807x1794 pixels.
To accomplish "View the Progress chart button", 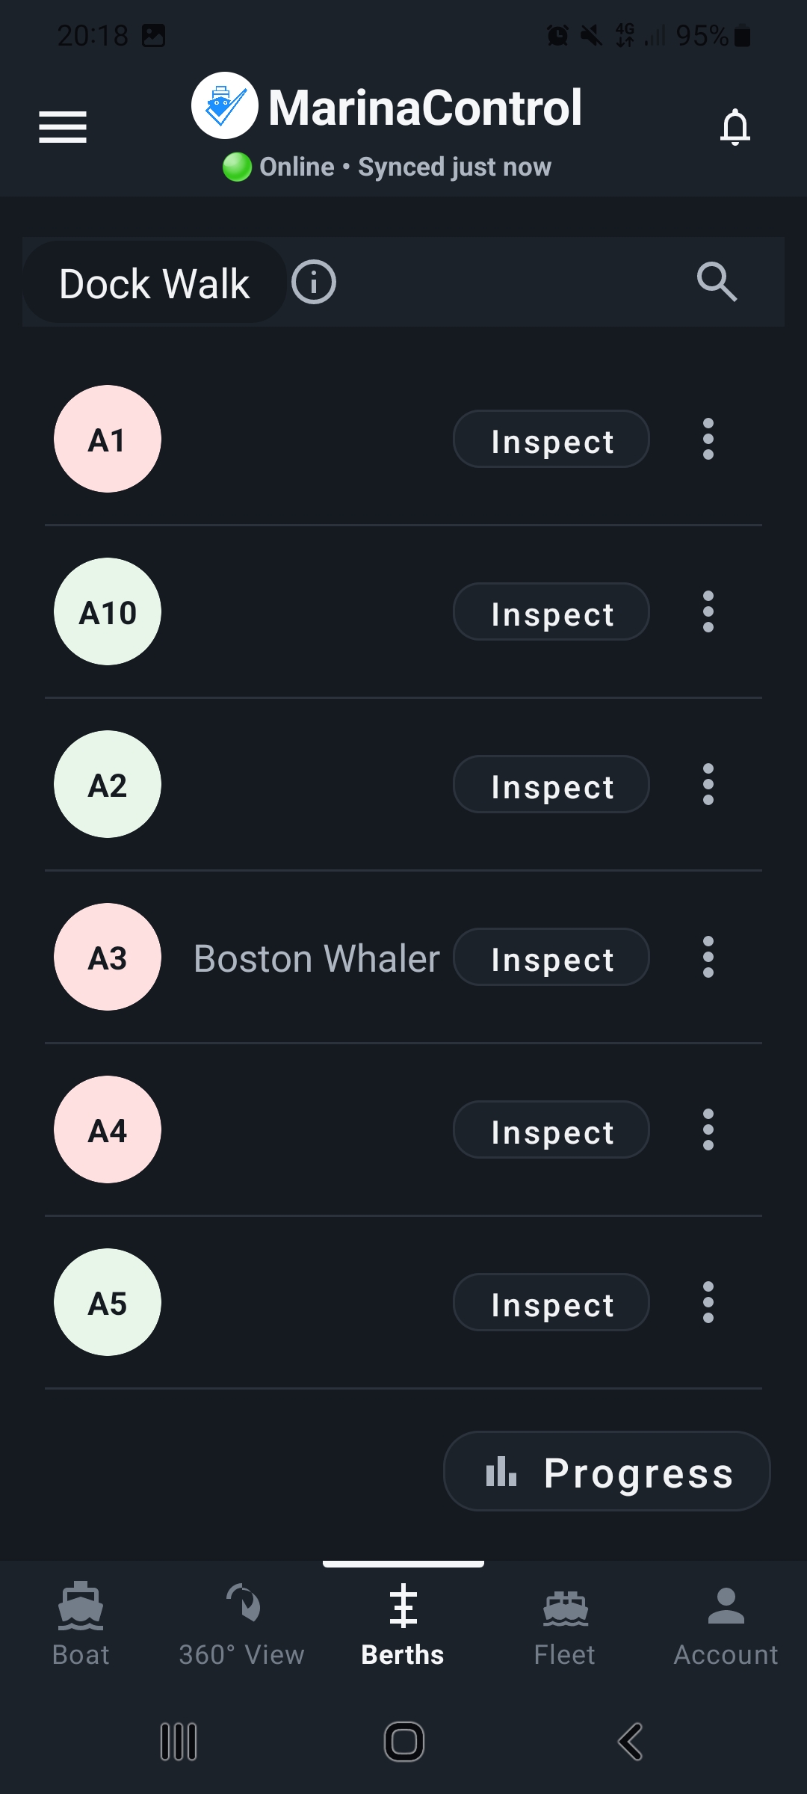I will coord(607,1471).
